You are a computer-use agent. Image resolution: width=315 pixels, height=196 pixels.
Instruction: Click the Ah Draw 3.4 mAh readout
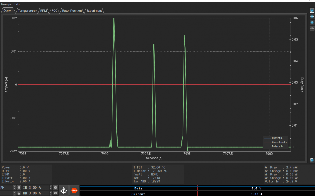pos(282,167)
